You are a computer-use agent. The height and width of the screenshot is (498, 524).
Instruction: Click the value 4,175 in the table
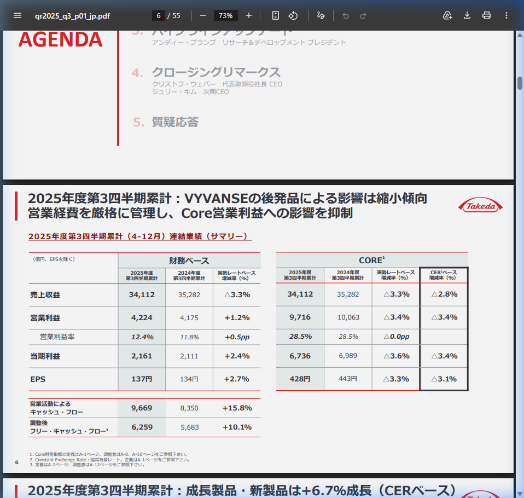coord(189,318)
